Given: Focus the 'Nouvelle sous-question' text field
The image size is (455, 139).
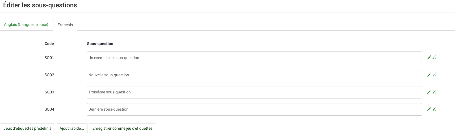Looking at the screenshot, I should (x=254, y=75).
